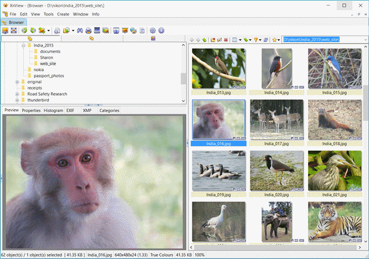
Task: Go up one folder level
Action: point(204,40)
